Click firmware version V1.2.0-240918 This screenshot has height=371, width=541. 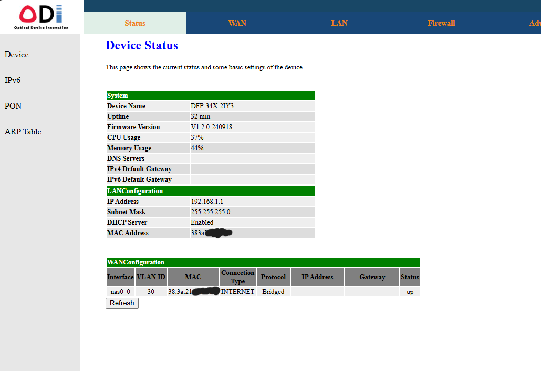(x=212, y=127)
